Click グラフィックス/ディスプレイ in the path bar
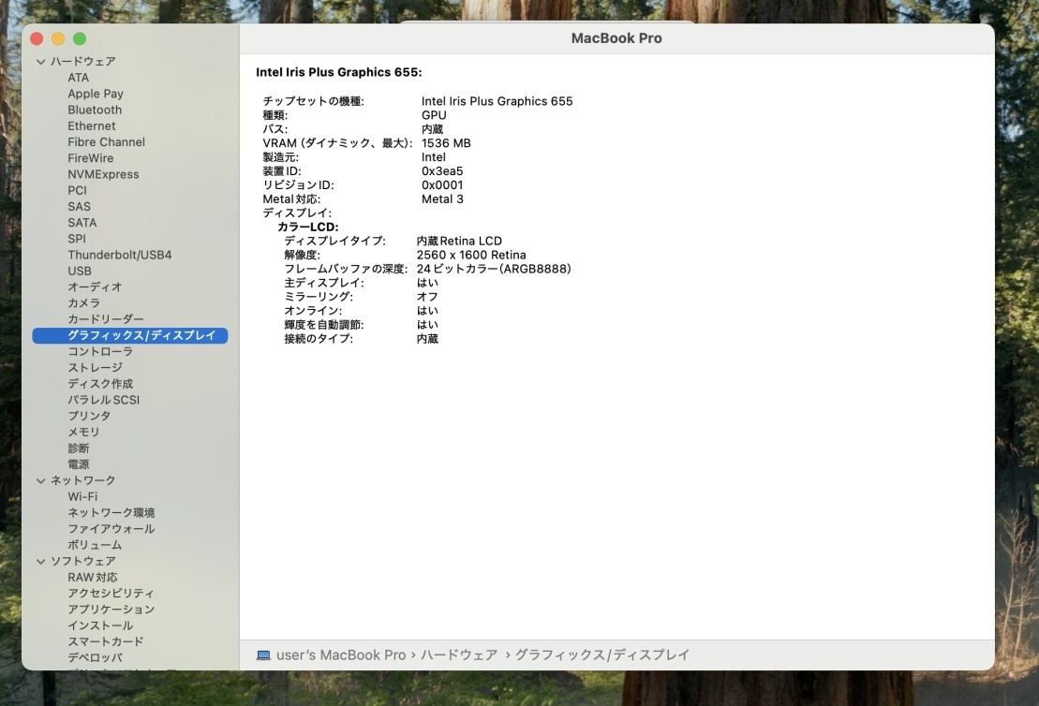Image resolution: width=1039 pixels, height=706 pixels. (x=601, y=655)
